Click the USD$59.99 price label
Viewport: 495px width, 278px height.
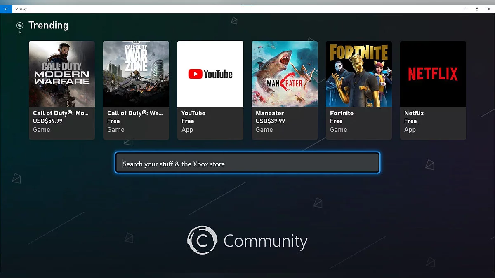(x=48, y=121)
